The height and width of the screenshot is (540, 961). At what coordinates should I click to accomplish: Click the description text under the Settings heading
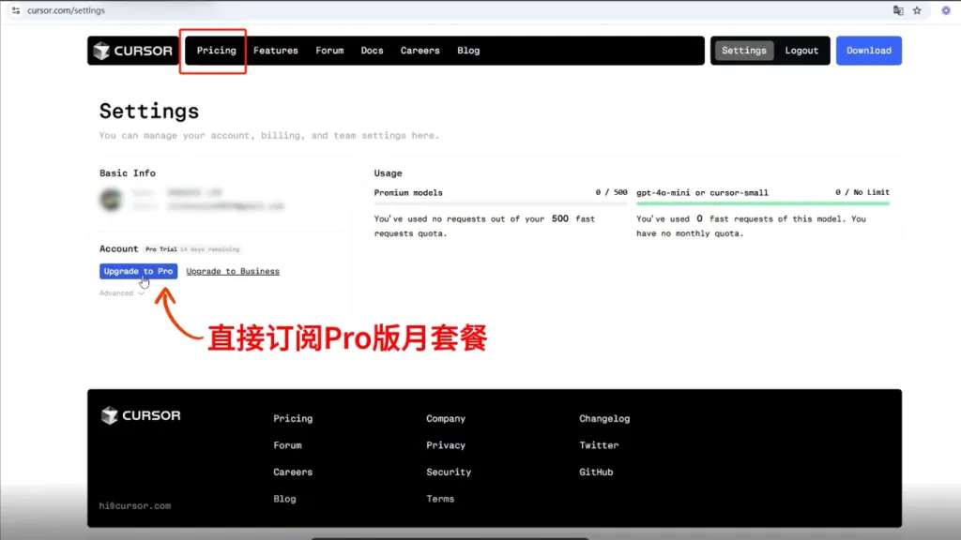[x=269, y=135]
